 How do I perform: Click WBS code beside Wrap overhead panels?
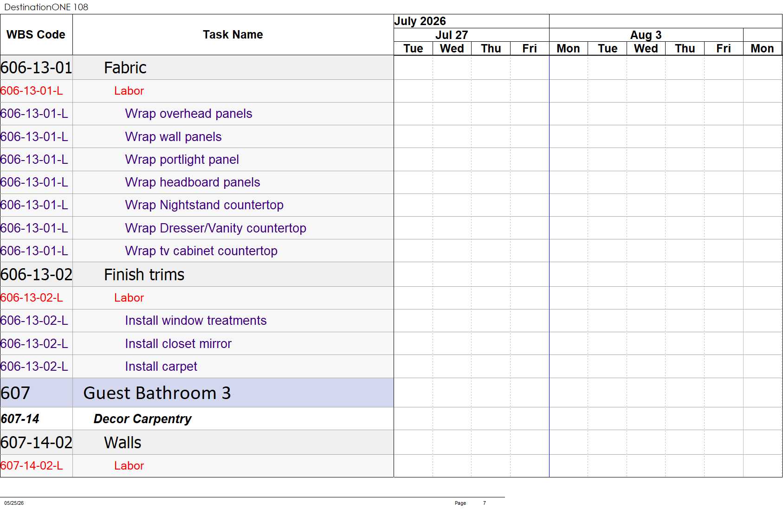(x=34, y=114)
